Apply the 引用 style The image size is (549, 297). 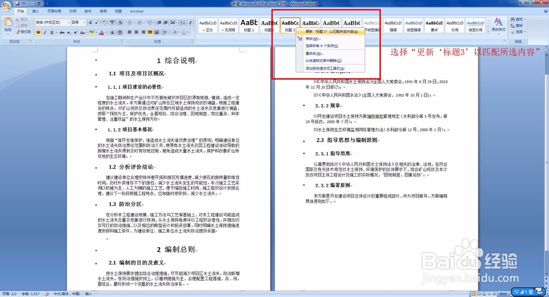455,25
